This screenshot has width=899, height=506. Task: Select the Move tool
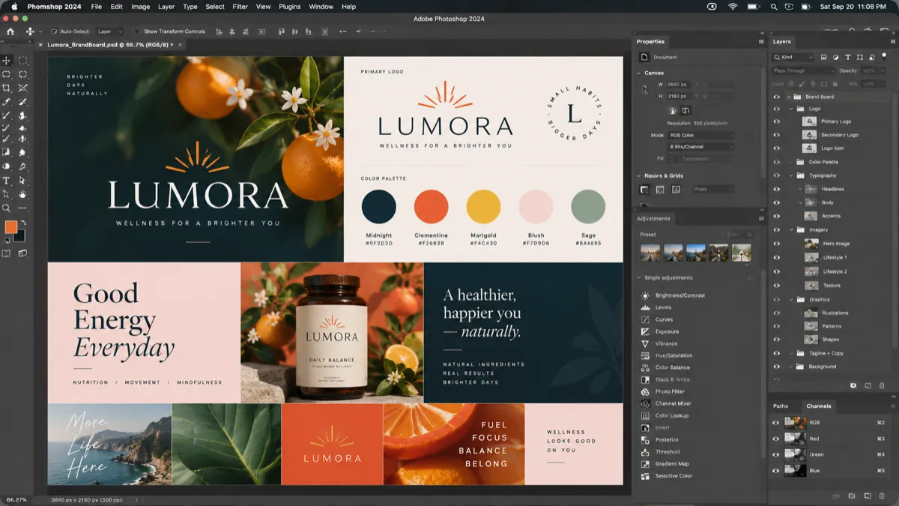coord(7,61)
